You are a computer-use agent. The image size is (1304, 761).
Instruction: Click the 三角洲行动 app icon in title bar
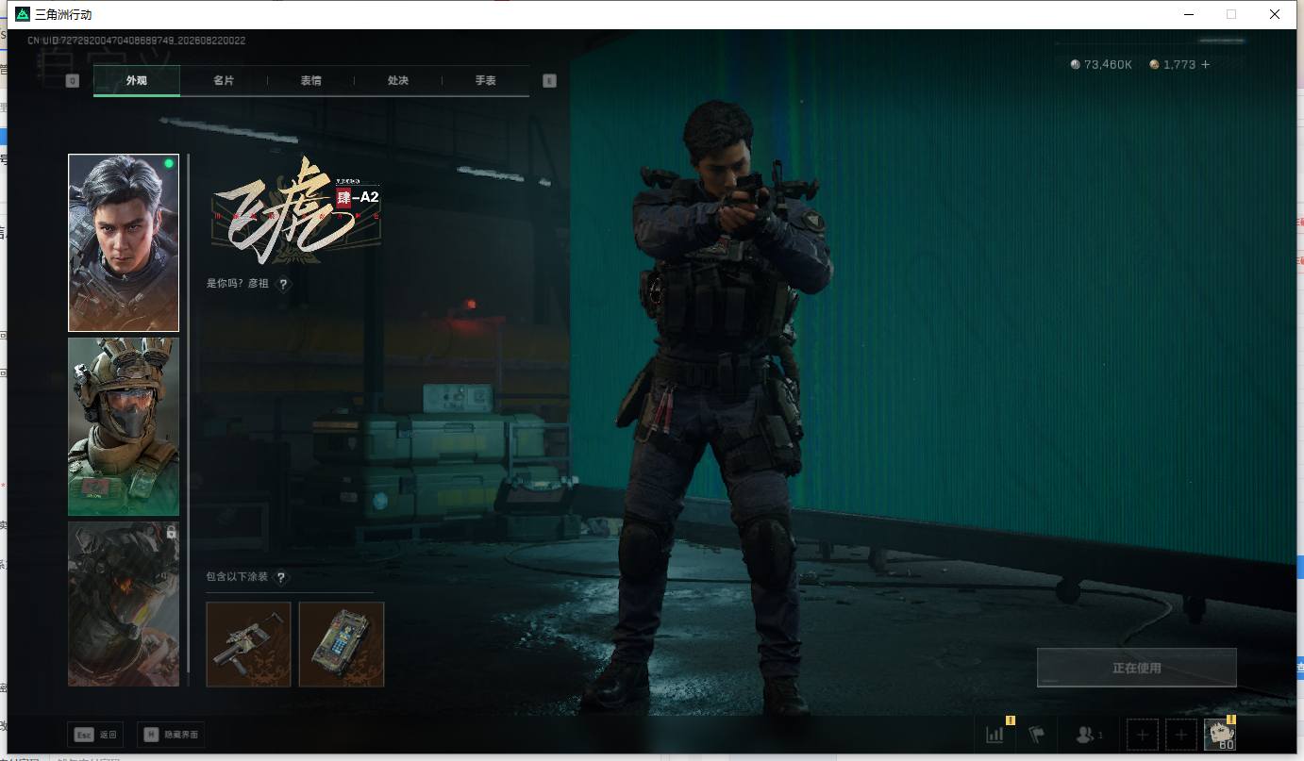(x=23, y=14)
